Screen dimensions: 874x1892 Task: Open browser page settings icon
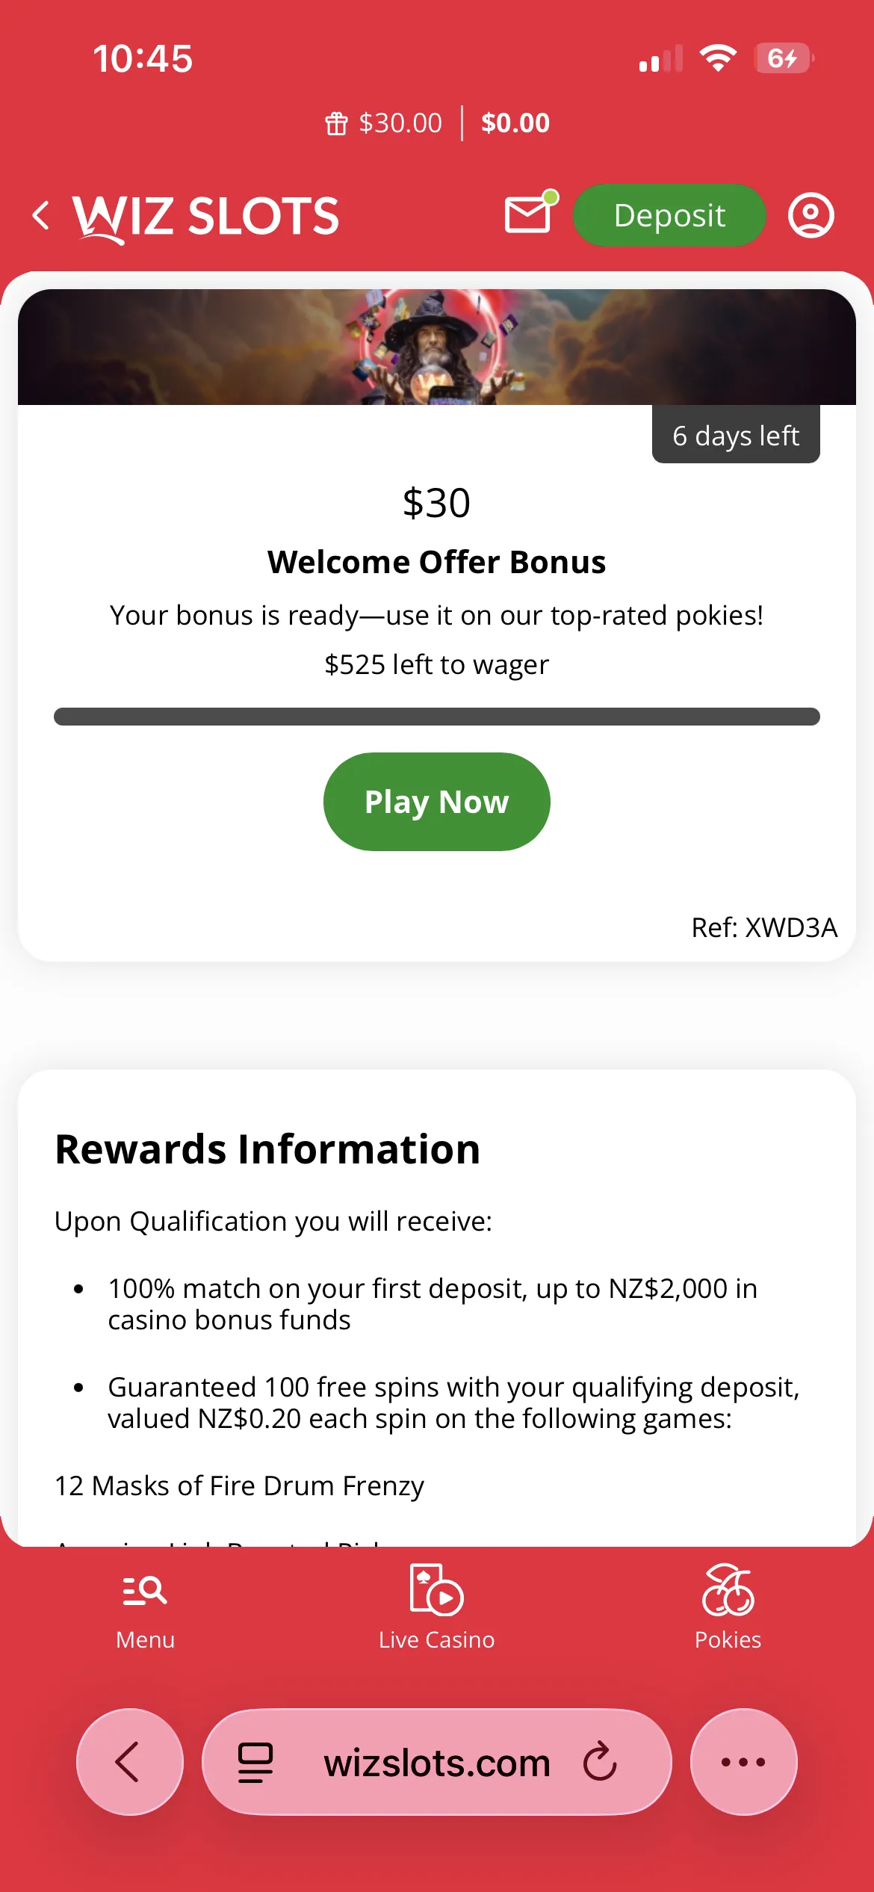tap(255, 1762)
